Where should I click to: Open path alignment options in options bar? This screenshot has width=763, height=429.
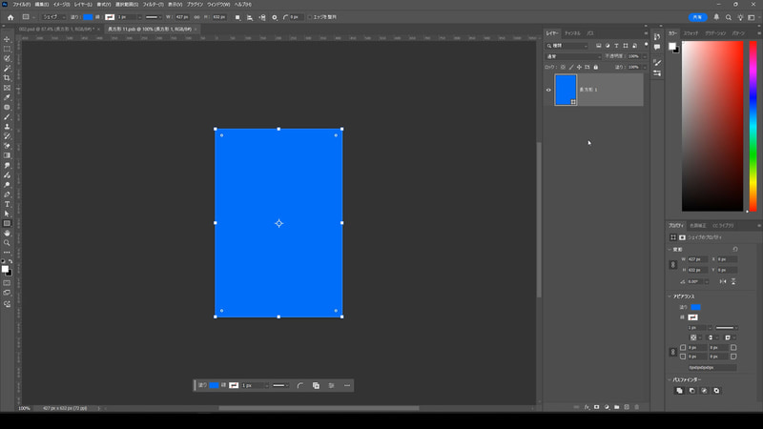click(250, 17)
